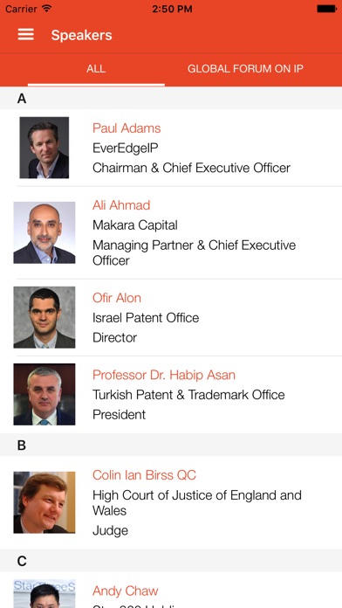
Task: Open Ofir Alon's profile photo
Action: coord(44,317)
